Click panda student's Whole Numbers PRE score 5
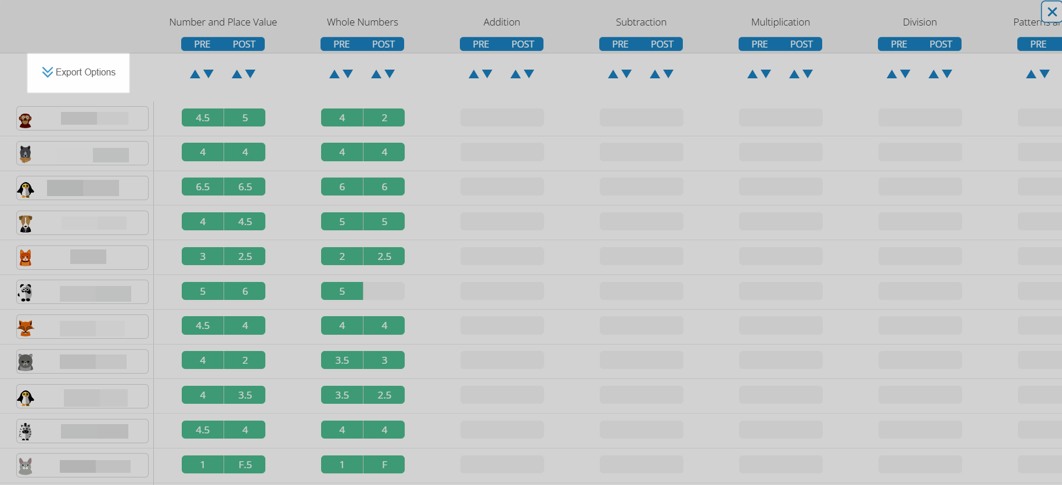1062x485 pixels. pyautogui.click(x=342, y=291)
